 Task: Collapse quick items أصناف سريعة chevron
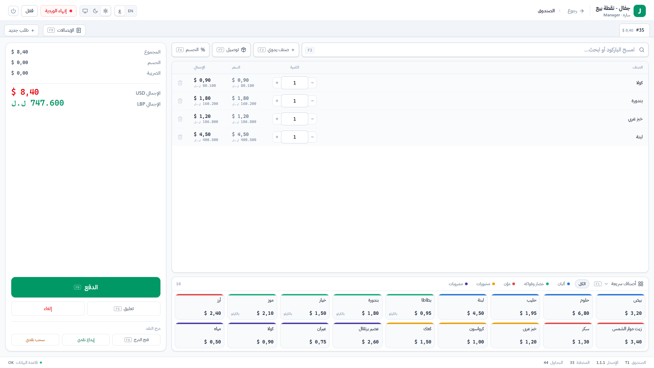tap(606, 284)
